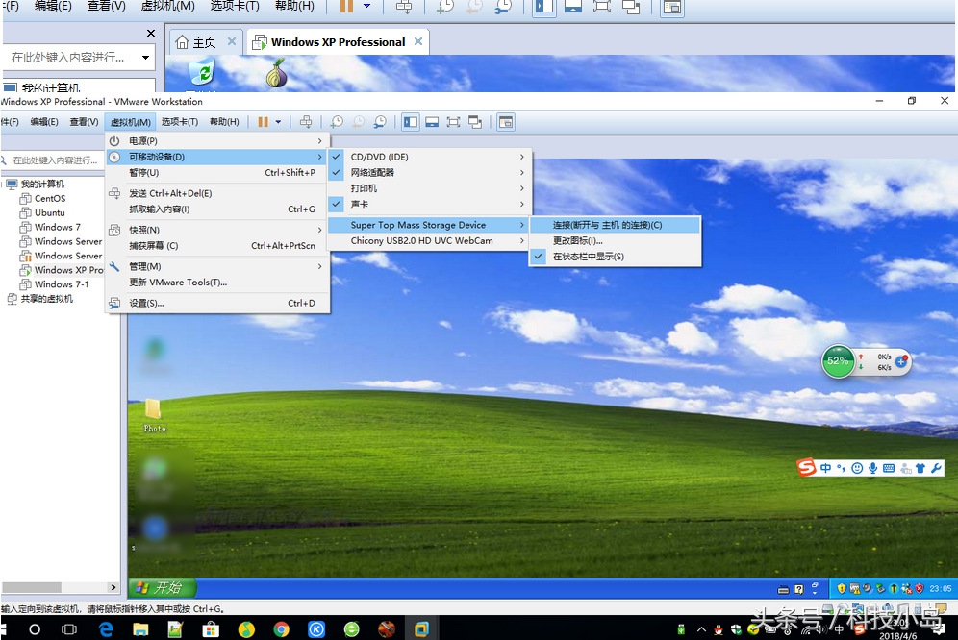Open the 查看(V) menu in front menu bar
958x640 pixels.
(84, 122)
